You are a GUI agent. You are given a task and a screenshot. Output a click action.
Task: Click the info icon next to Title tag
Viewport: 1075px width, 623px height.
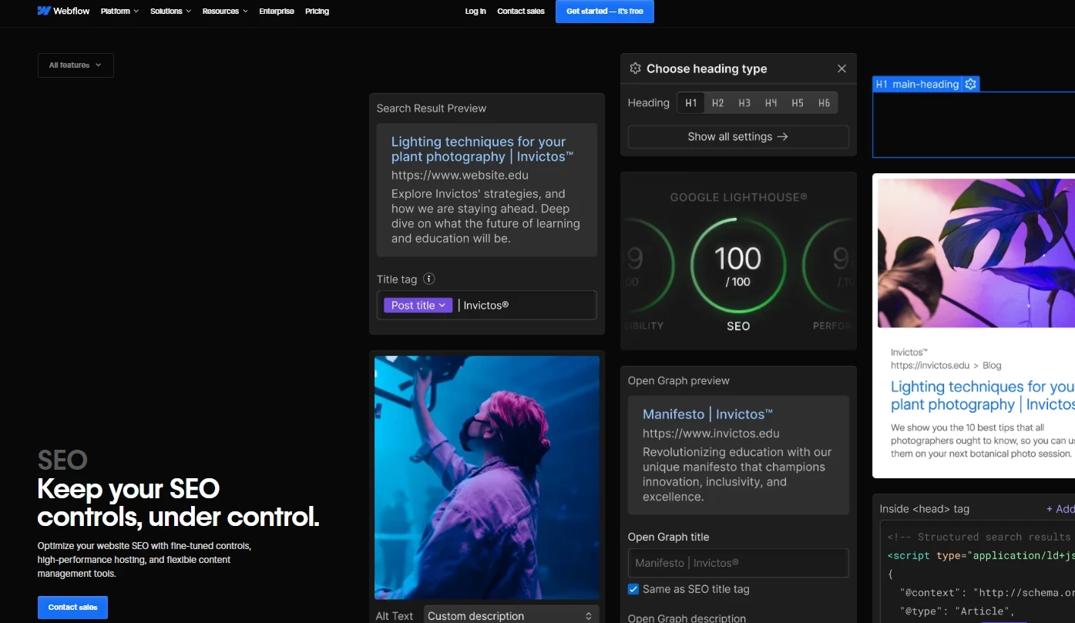(x=429, y=280)
